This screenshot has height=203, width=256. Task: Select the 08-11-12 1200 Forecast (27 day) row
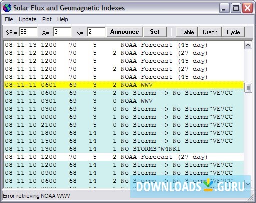tap(124, 53)
